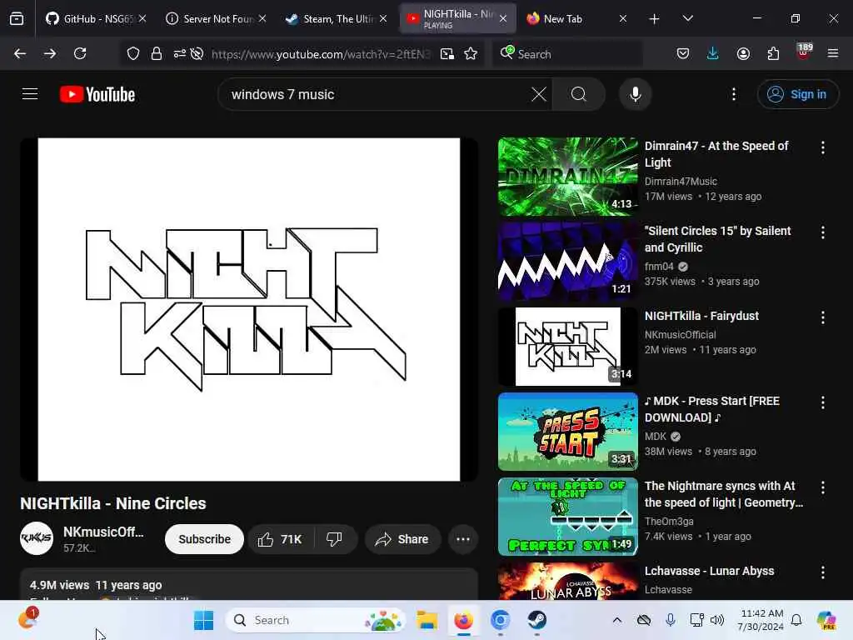The height and width of the screenshot is (640, 853).
Task: Open Firefox application menu
Action: click(833, 53)
